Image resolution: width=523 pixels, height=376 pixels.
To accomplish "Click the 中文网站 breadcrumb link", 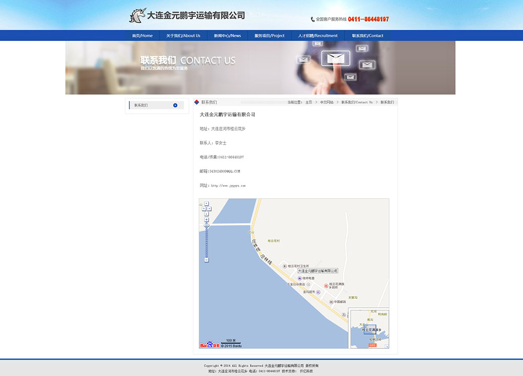I will [326, 102].
